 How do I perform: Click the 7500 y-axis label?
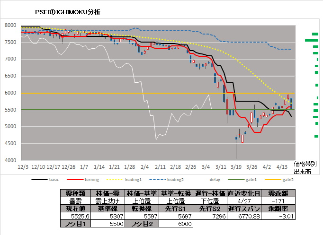click(x=10, y=42)
